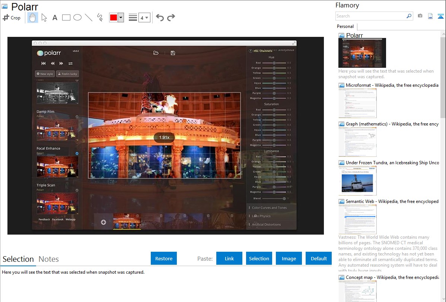Viewport: 446px width, 302px height.
Task: Click the 'Microformat - Wikipedia' title
Action: [x=392, y=85]
